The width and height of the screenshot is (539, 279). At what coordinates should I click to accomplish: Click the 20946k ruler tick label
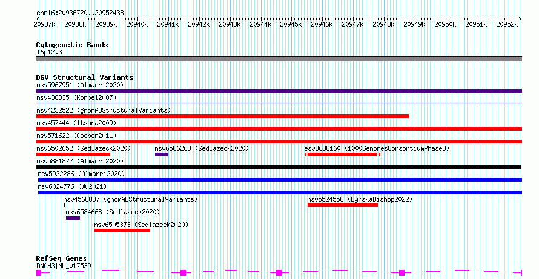pos(322,24)
